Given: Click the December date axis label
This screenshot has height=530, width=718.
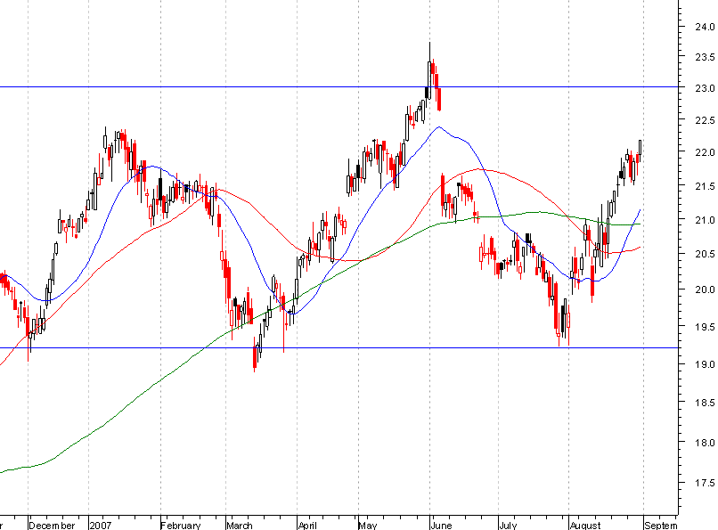Looking at the screenshot, I should click(52, 525).
